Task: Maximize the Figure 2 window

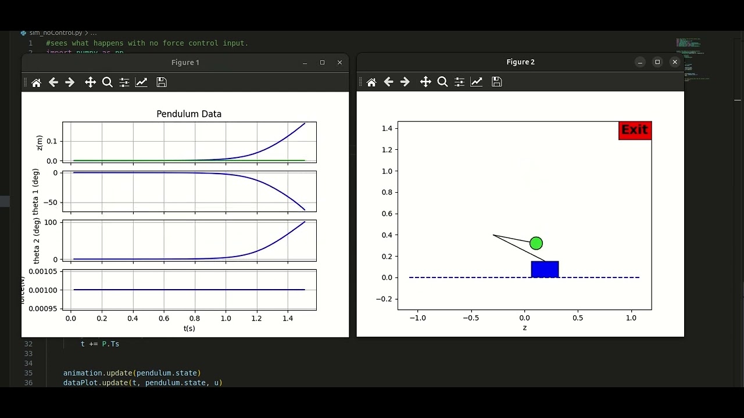Action: (x=657, y=62)
